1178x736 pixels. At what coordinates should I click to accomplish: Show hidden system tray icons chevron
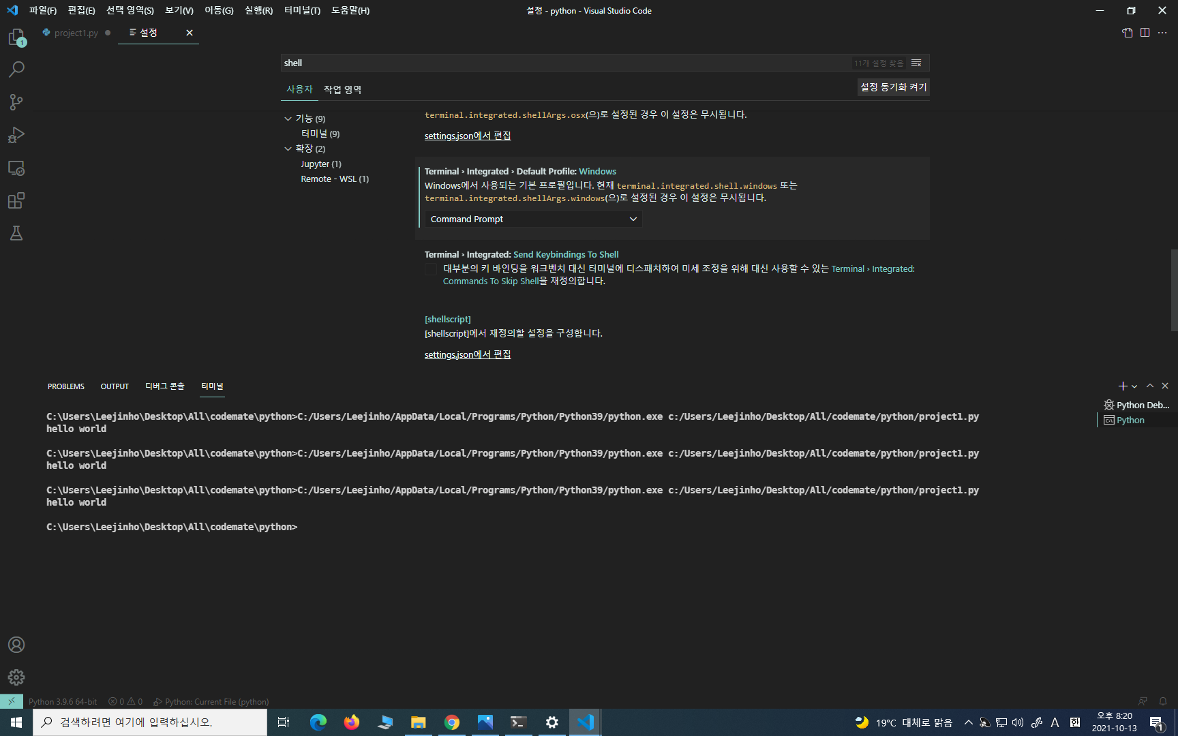pos(968,722)
